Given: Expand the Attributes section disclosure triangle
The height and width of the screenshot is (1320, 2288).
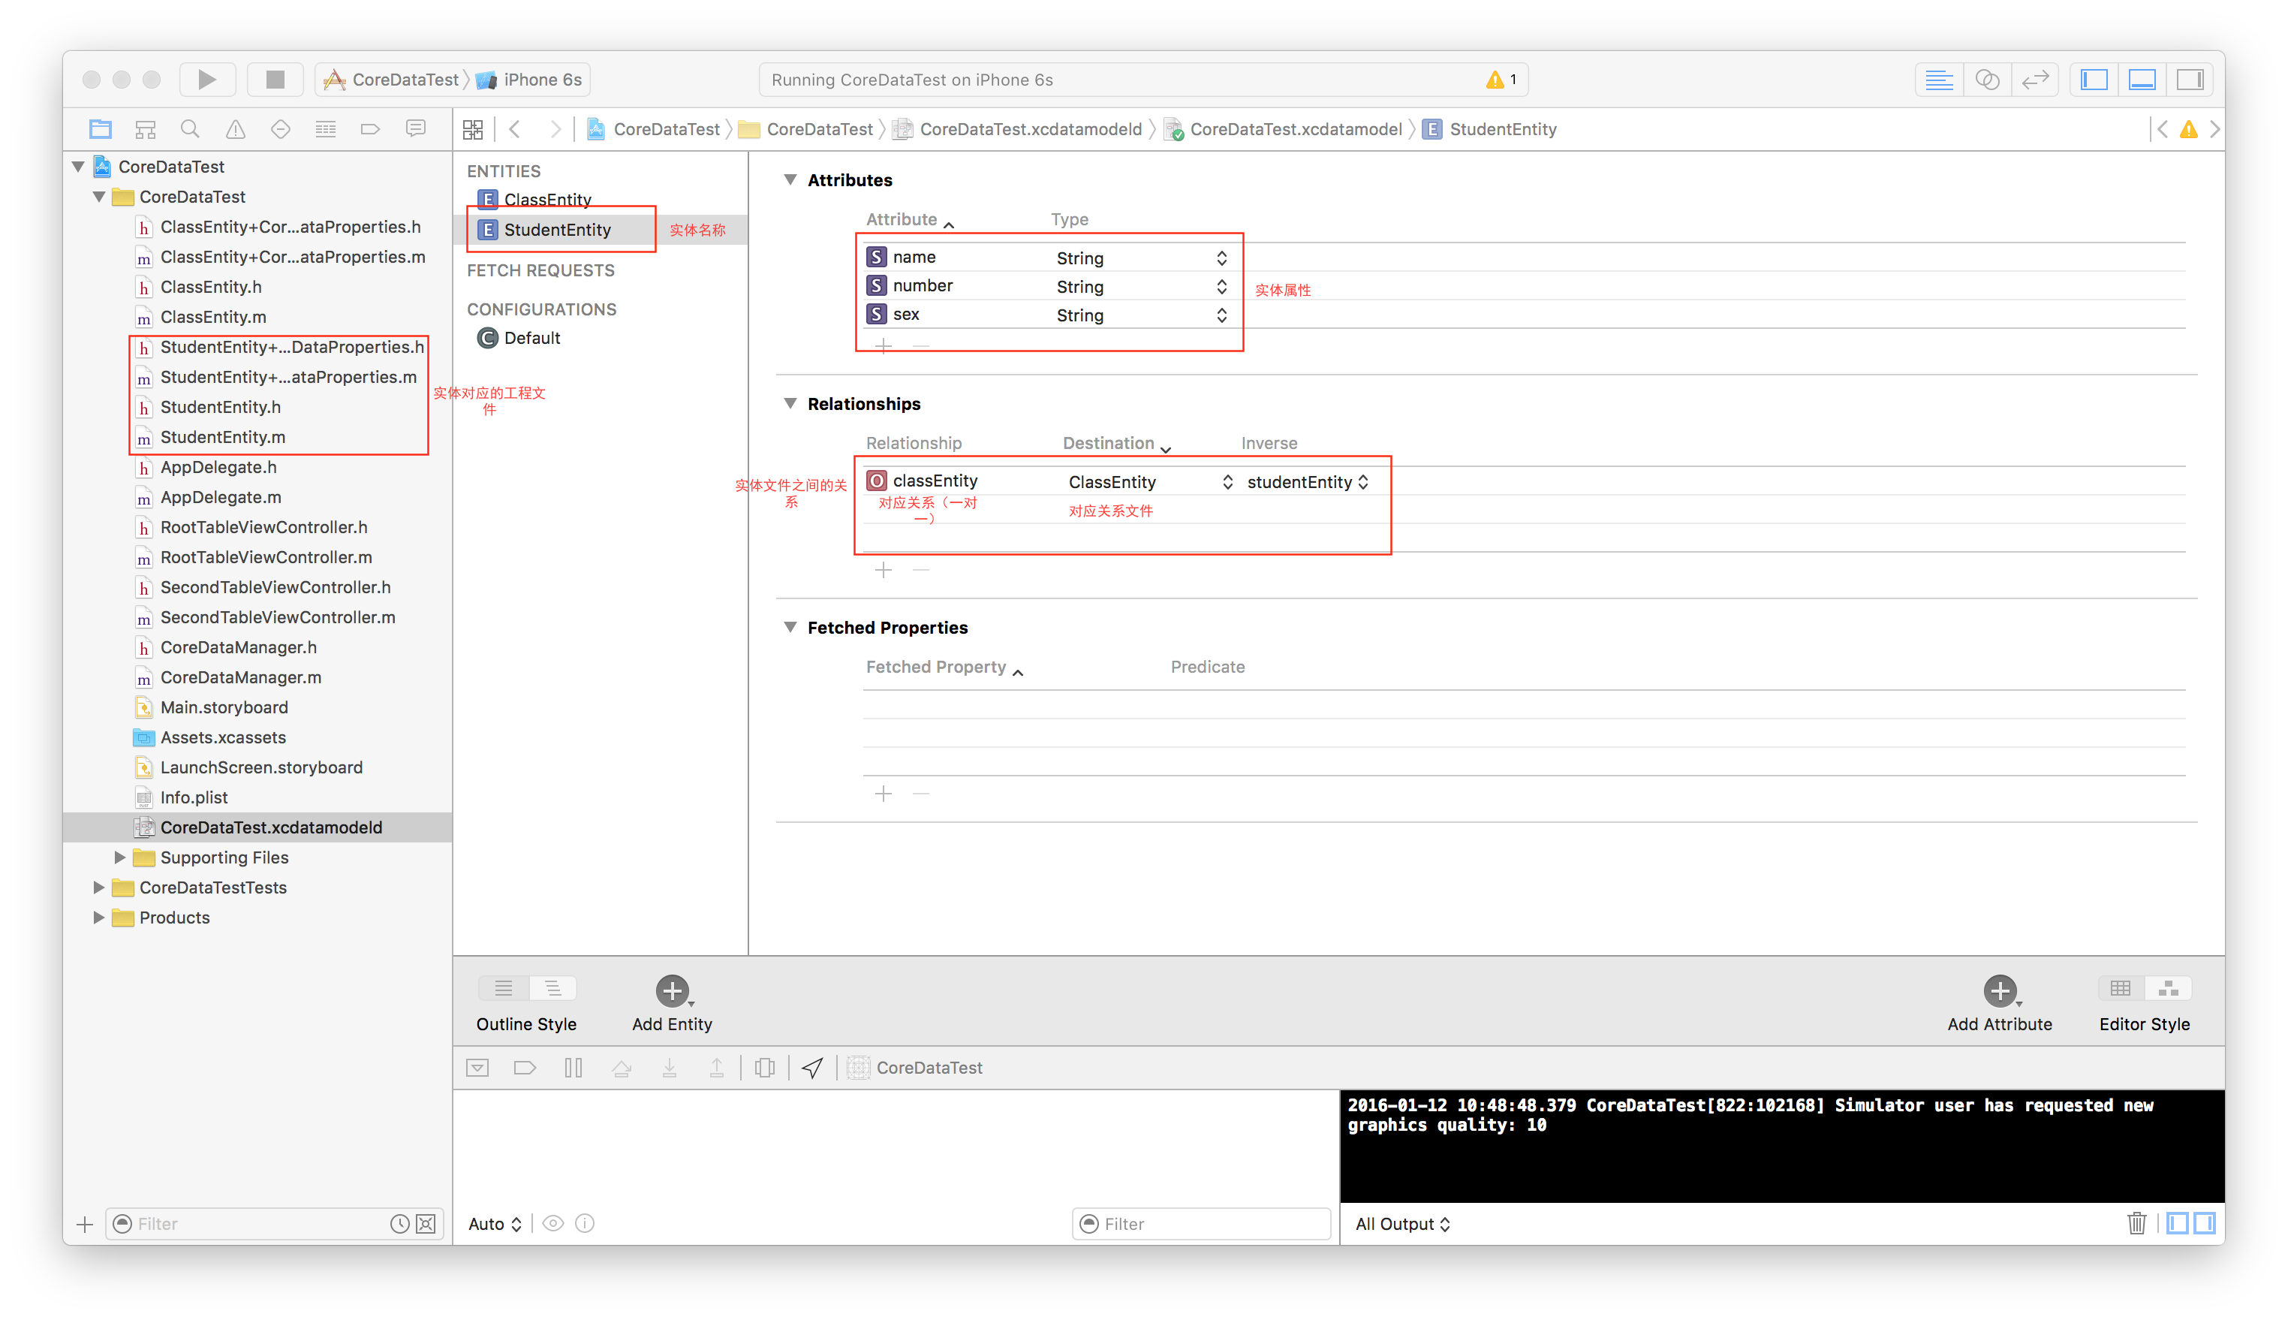Looking at the screenshot, I should (x=790, y=179).
